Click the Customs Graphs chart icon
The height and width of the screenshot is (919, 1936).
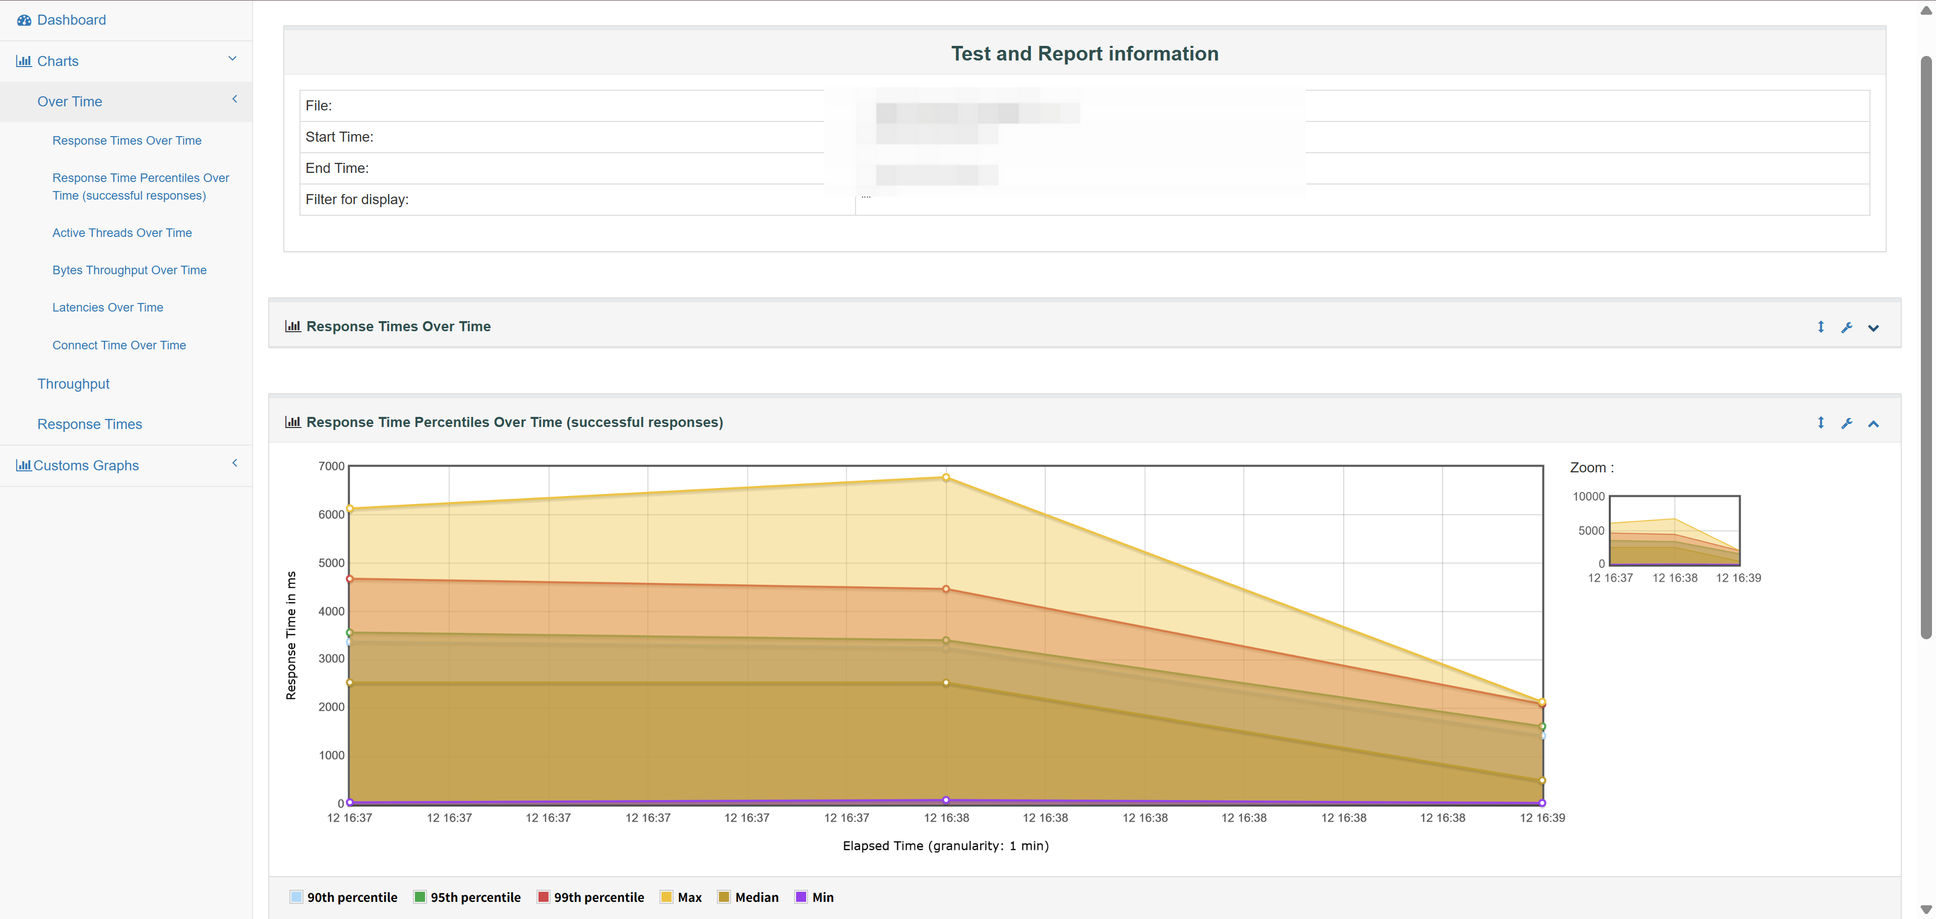(x=24, y=465)
